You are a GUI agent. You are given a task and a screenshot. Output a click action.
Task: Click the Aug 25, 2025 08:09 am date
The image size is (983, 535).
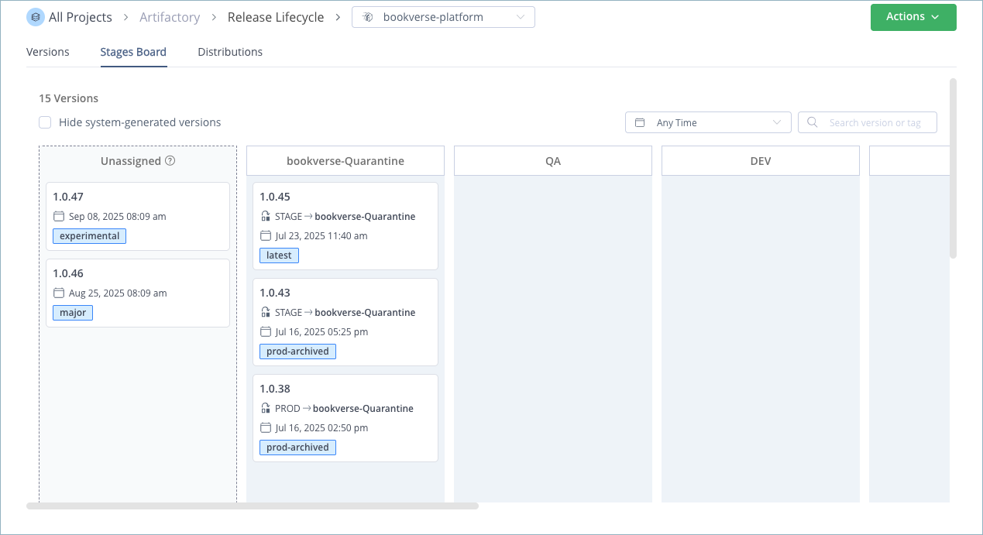[x=118, y=293]
